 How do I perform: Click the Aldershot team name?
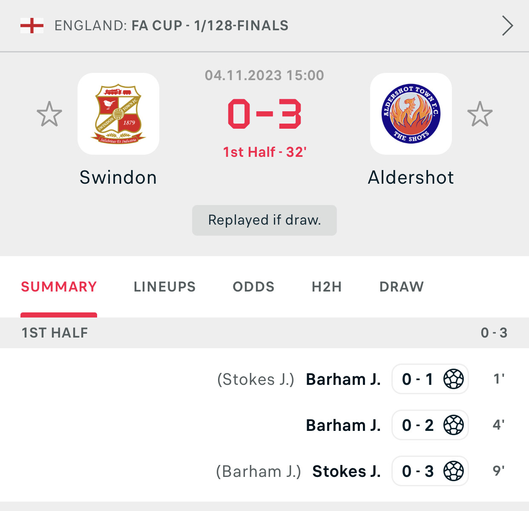[x=411, y=177]
